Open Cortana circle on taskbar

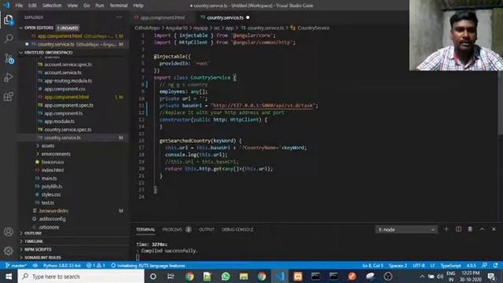(x=153, y=276)
